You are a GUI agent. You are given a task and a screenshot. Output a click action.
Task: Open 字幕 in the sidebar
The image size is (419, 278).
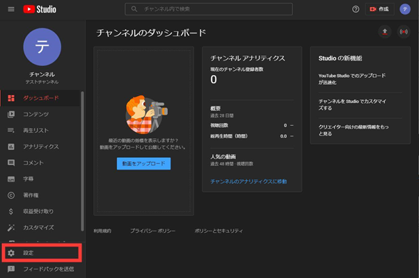(40, 179)
